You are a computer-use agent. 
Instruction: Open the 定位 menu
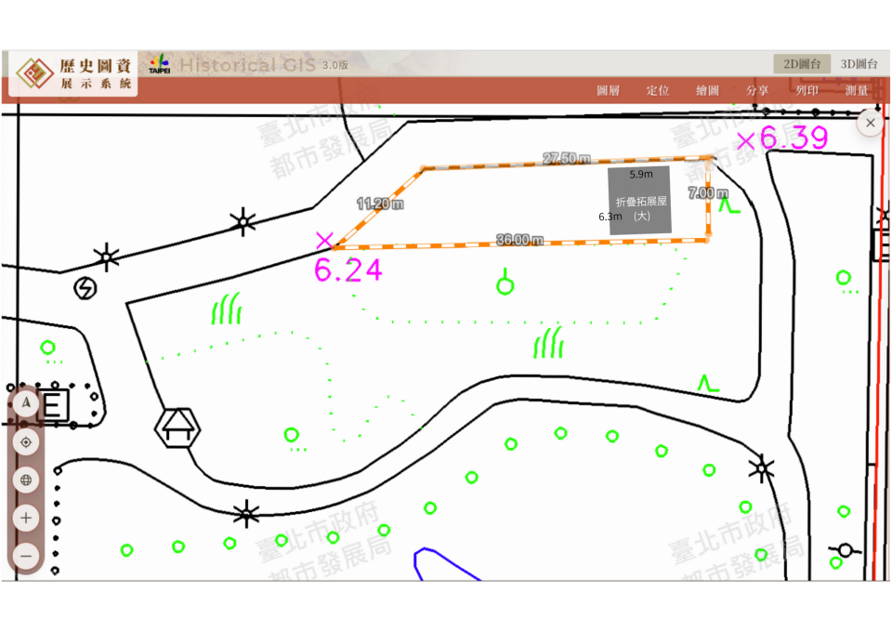tap(658, 90)
